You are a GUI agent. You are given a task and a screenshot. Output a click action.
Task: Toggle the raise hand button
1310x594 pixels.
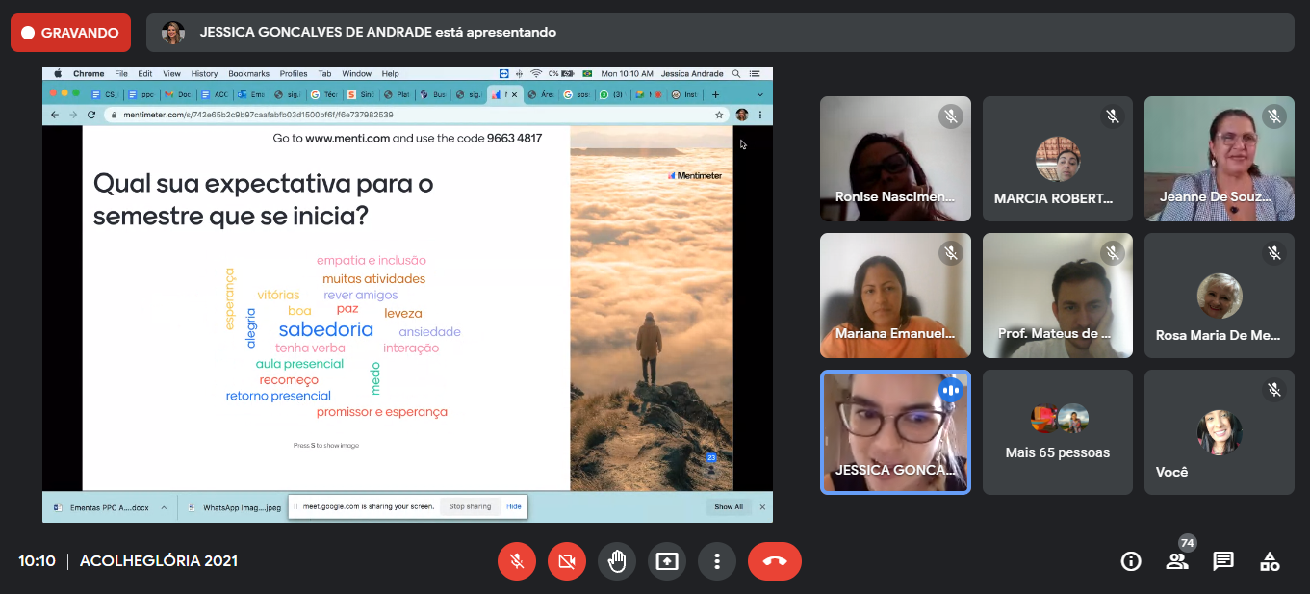617,561
